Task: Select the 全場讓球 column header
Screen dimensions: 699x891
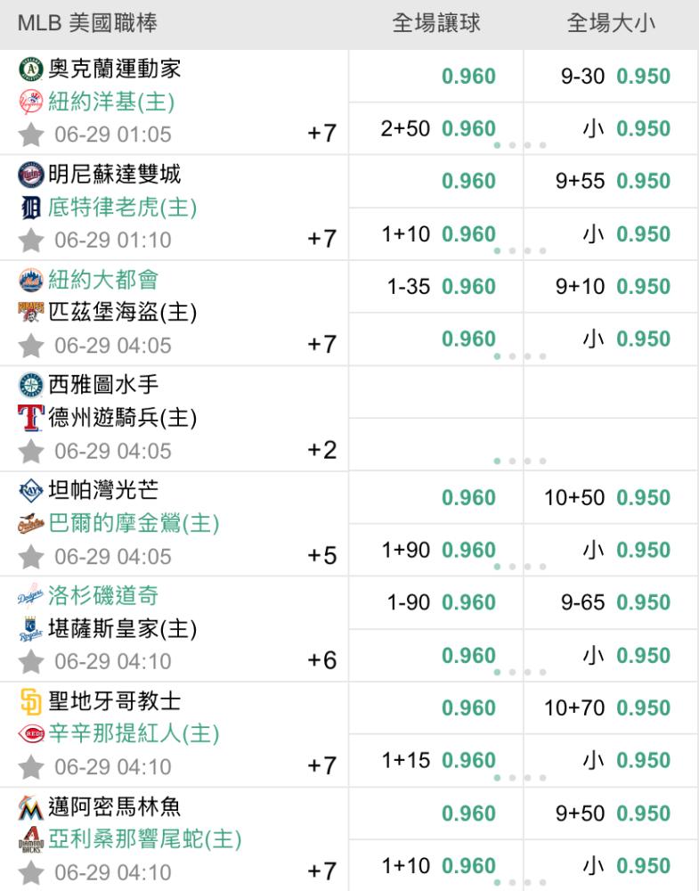Action: pos(436,23)
